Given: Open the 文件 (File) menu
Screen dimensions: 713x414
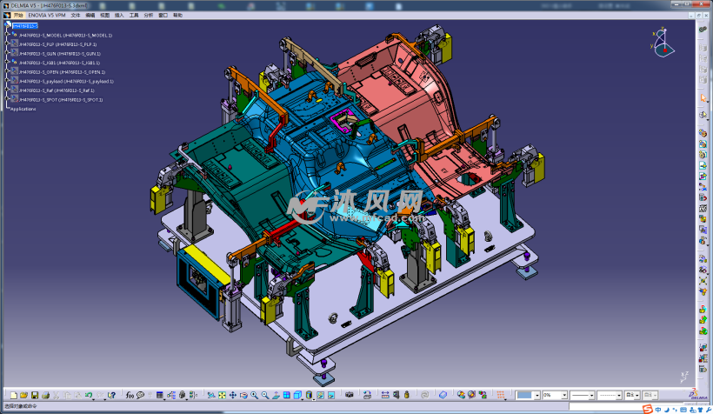Looking at the screenshot, I should [75, 16].
